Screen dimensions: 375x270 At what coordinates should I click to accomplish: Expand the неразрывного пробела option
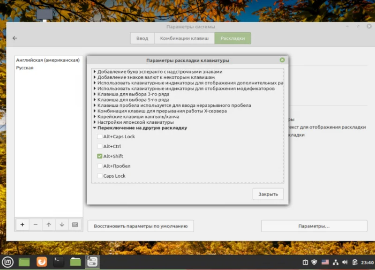(x=95, y=105)
